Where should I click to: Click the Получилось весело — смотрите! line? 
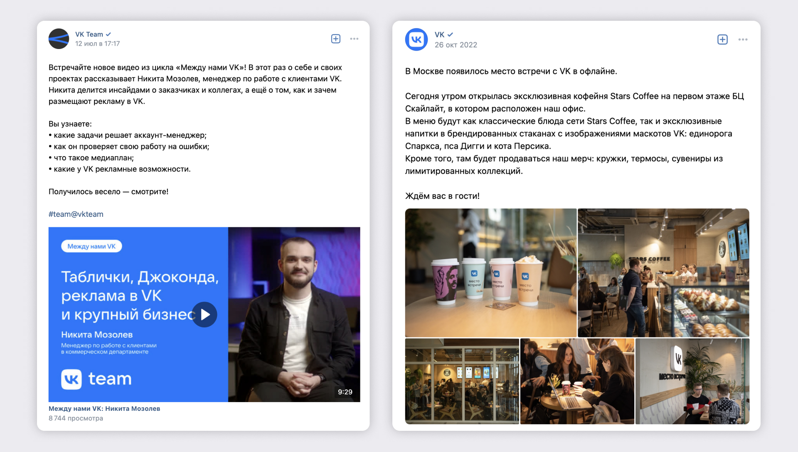coord(108,192)
